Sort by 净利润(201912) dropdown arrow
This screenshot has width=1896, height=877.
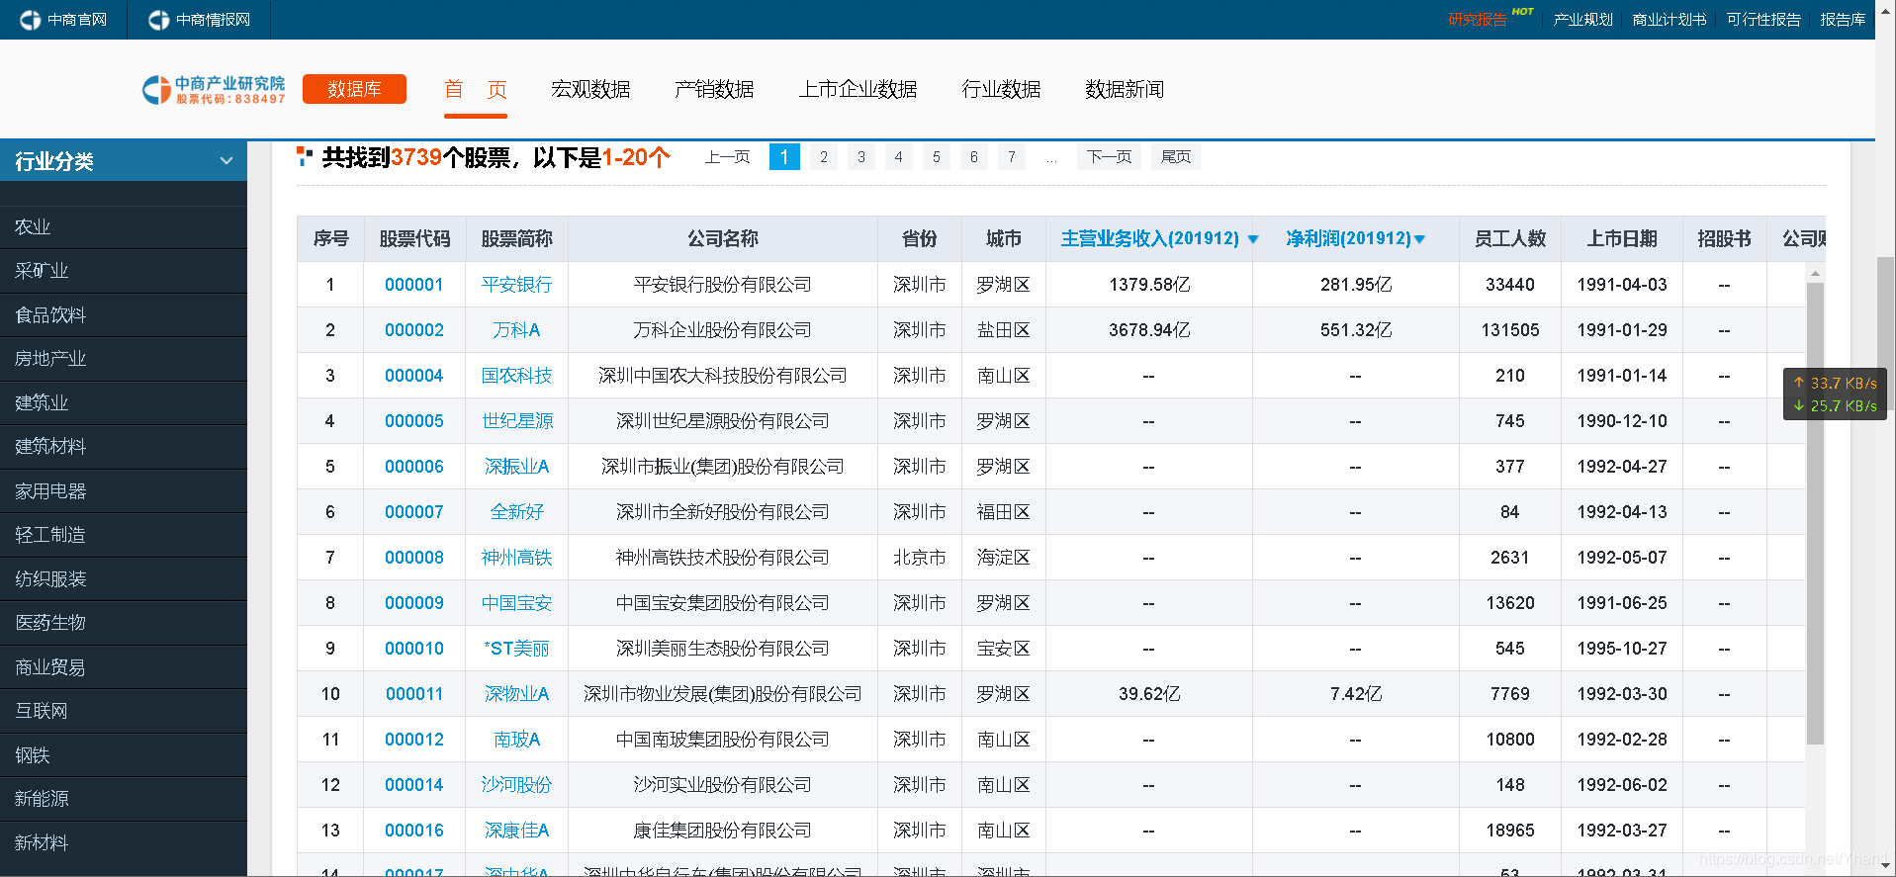tap(1420, 239)
